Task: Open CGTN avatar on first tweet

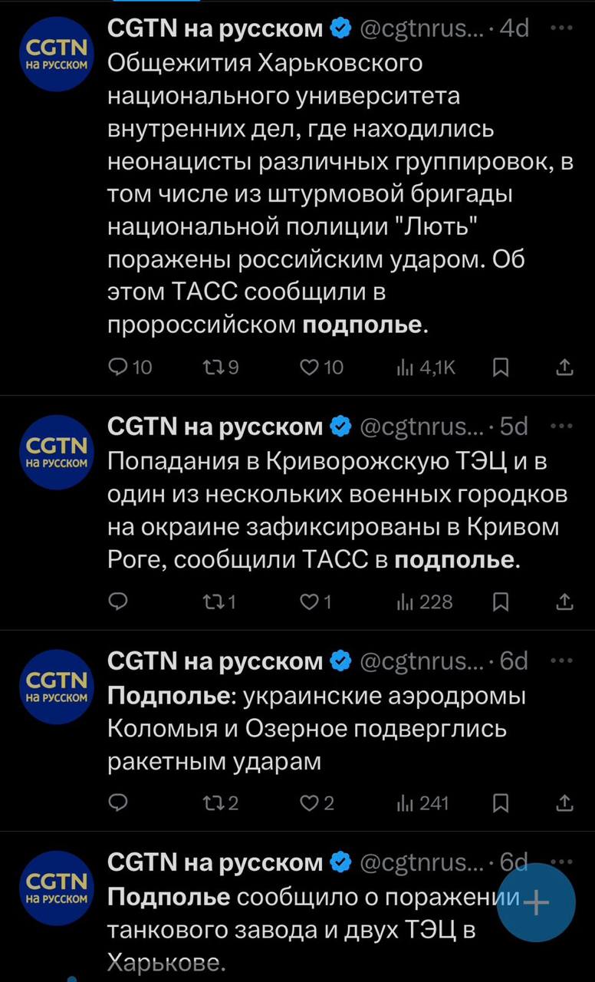Action: 57,54
